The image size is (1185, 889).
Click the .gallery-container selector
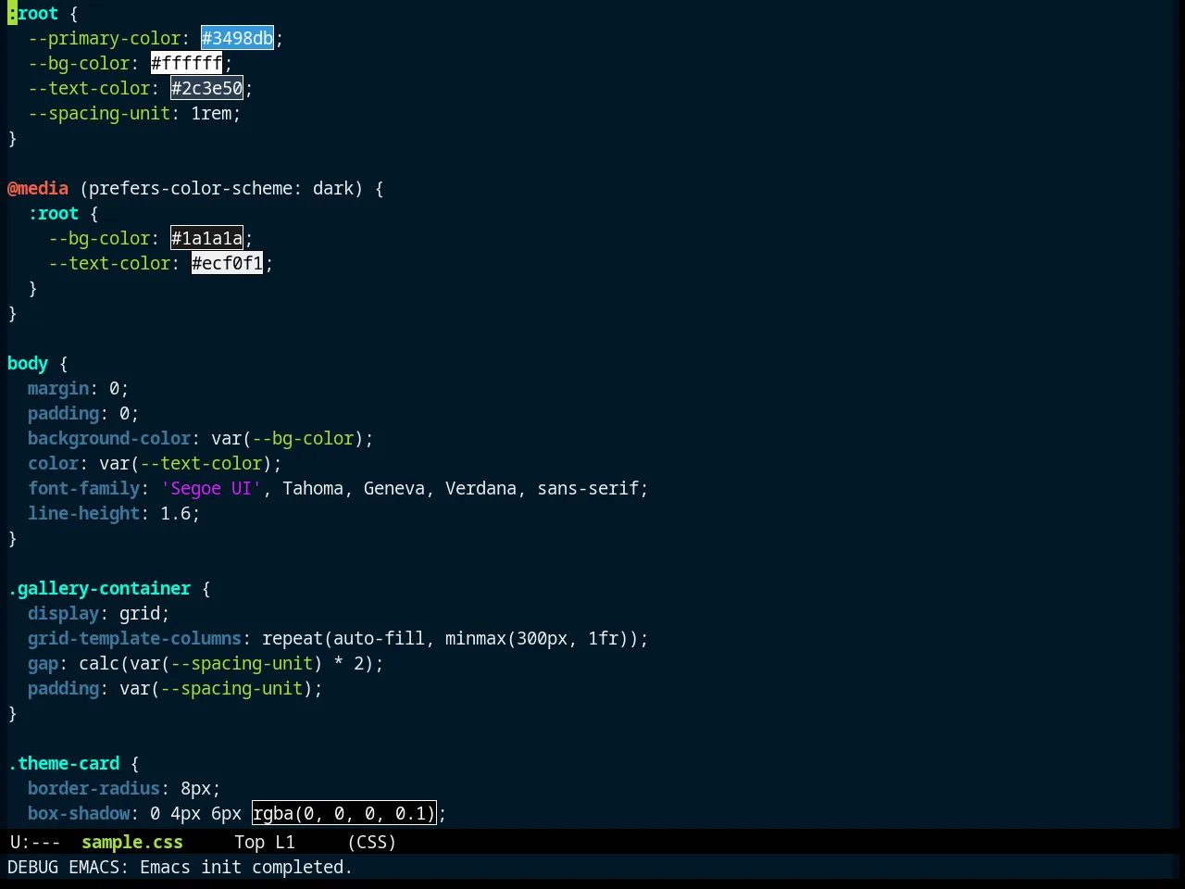(x=99, y=588)
